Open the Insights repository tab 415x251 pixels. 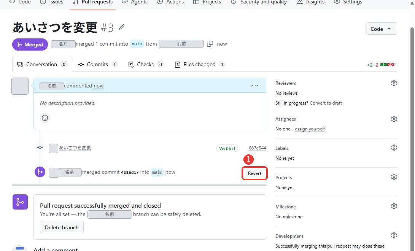pos(310,2)
